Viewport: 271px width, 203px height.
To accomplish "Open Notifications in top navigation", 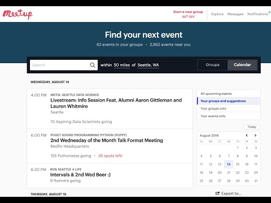I will (257, 14).
